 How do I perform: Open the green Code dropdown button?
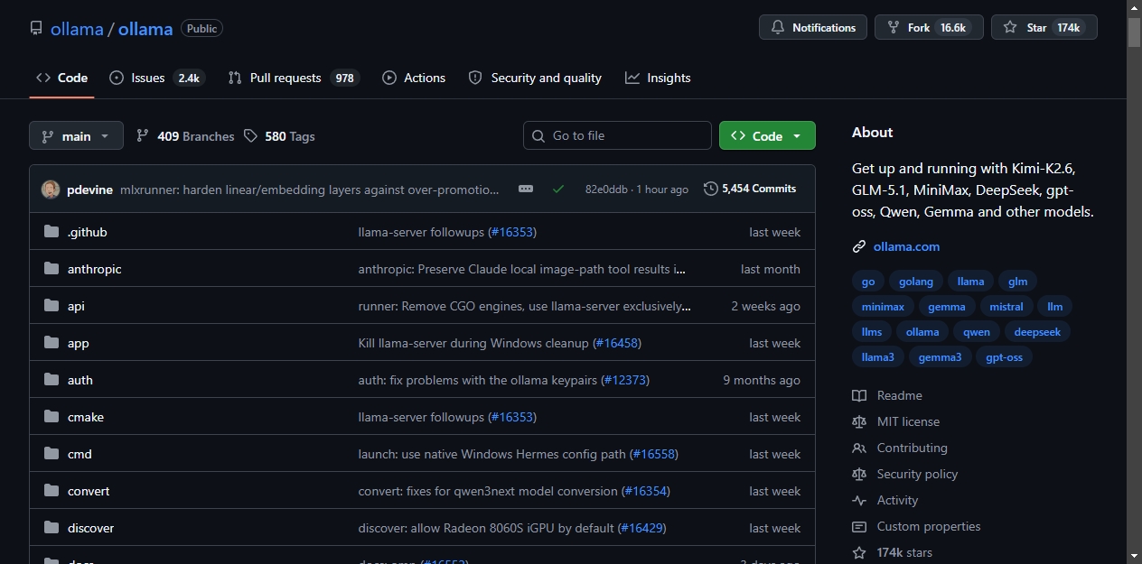pos(767,135)
